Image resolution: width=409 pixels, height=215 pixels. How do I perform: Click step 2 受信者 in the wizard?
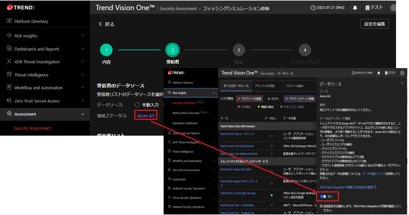(x=173, y=50)
